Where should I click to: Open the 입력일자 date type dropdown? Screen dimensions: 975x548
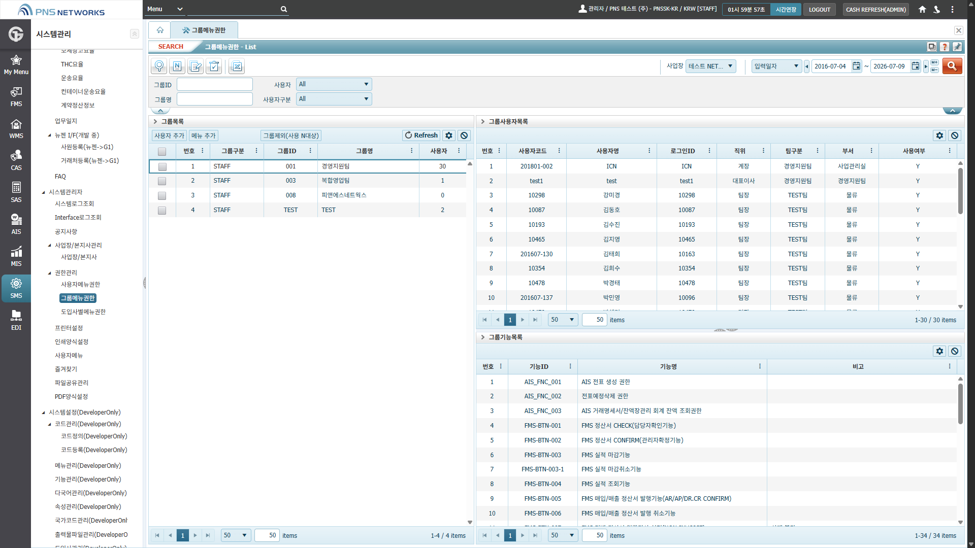776,66
